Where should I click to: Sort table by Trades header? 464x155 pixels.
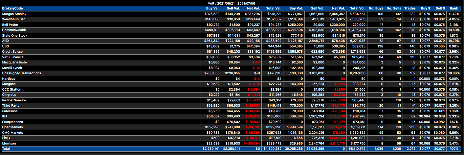409,9
